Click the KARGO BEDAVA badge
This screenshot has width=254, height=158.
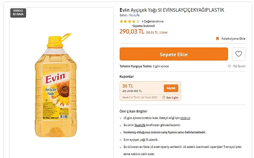(18, 12)
